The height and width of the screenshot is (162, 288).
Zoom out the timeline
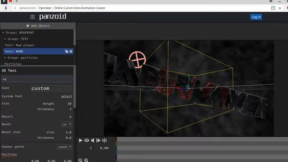tap(80, 160)
